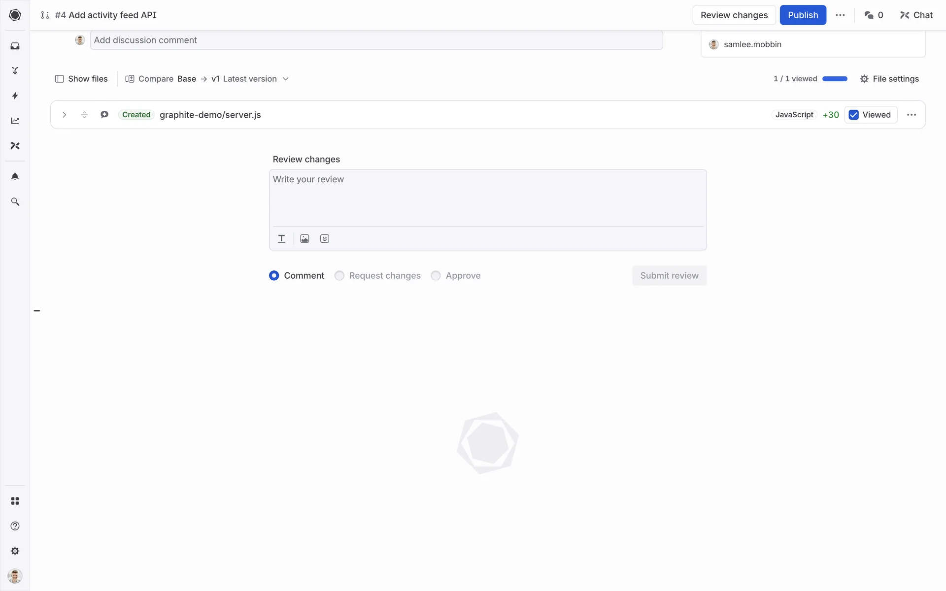Click the merge queue sidebar icon
This screenshot has height=591, width=946.
(x=15, y=70)
